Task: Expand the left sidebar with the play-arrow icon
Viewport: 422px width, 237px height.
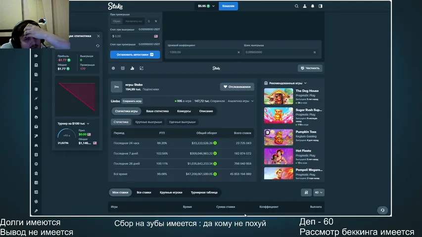Action: point(36,56)
